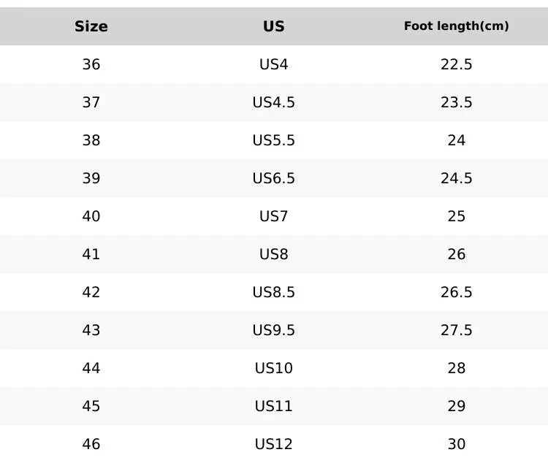The image size is (548, 463).
Task: Select the US9.5 cell
Action: point(274,330)
